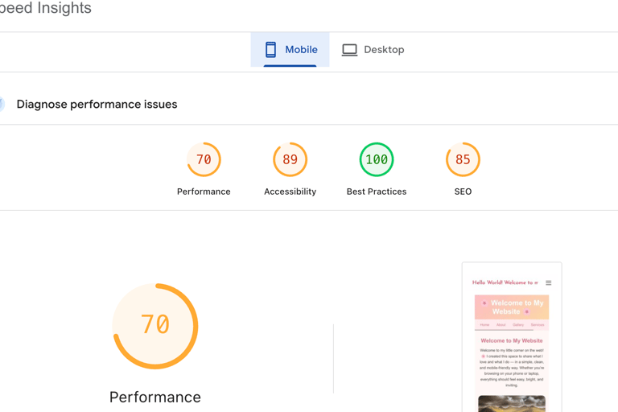Screen dimensions: 618x412
Task: Switch to the Desktop tab label
Action: pyautogui.click(x=384, y=50)
